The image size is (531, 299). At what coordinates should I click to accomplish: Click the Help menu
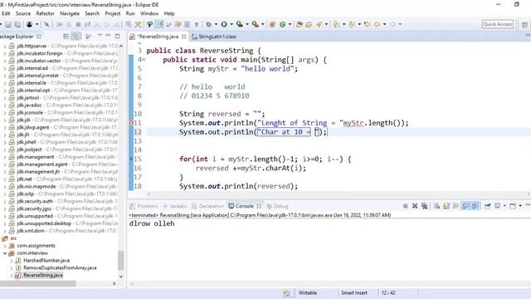click(x=169, y=13)
